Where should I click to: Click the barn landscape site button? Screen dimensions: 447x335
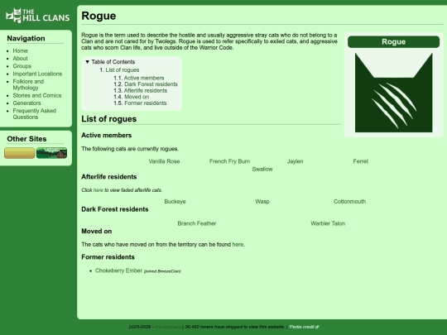click(x=51, y=153)
